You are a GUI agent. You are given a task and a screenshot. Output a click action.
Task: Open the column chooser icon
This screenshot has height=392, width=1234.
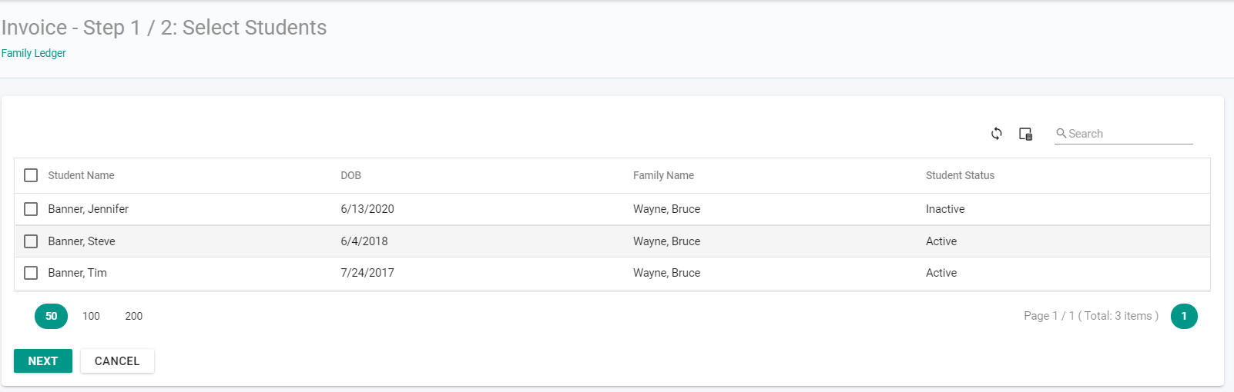point(1025,134)
